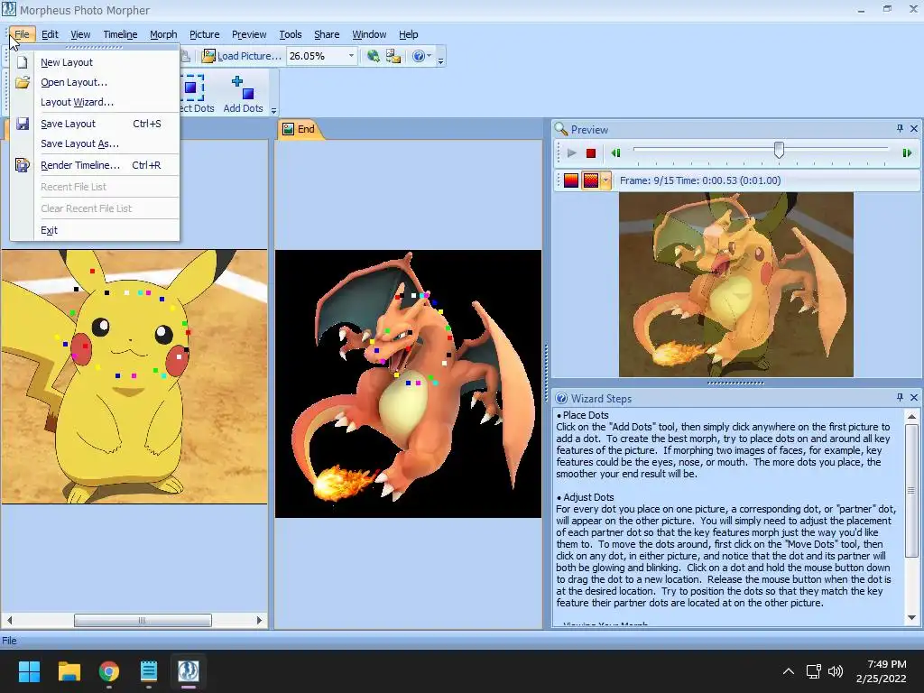The image size is (924, 693).
Task: Click Wizard Steps scrollbar up arrow
Action: [x=911, y=417]
